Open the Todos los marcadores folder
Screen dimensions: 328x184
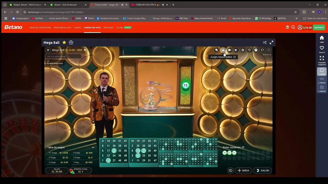315,18
